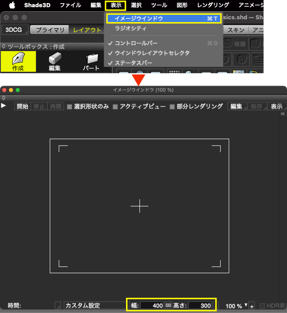Enable 選択形状のみ checkbox
287x313 pixels.
click(70, 107)
